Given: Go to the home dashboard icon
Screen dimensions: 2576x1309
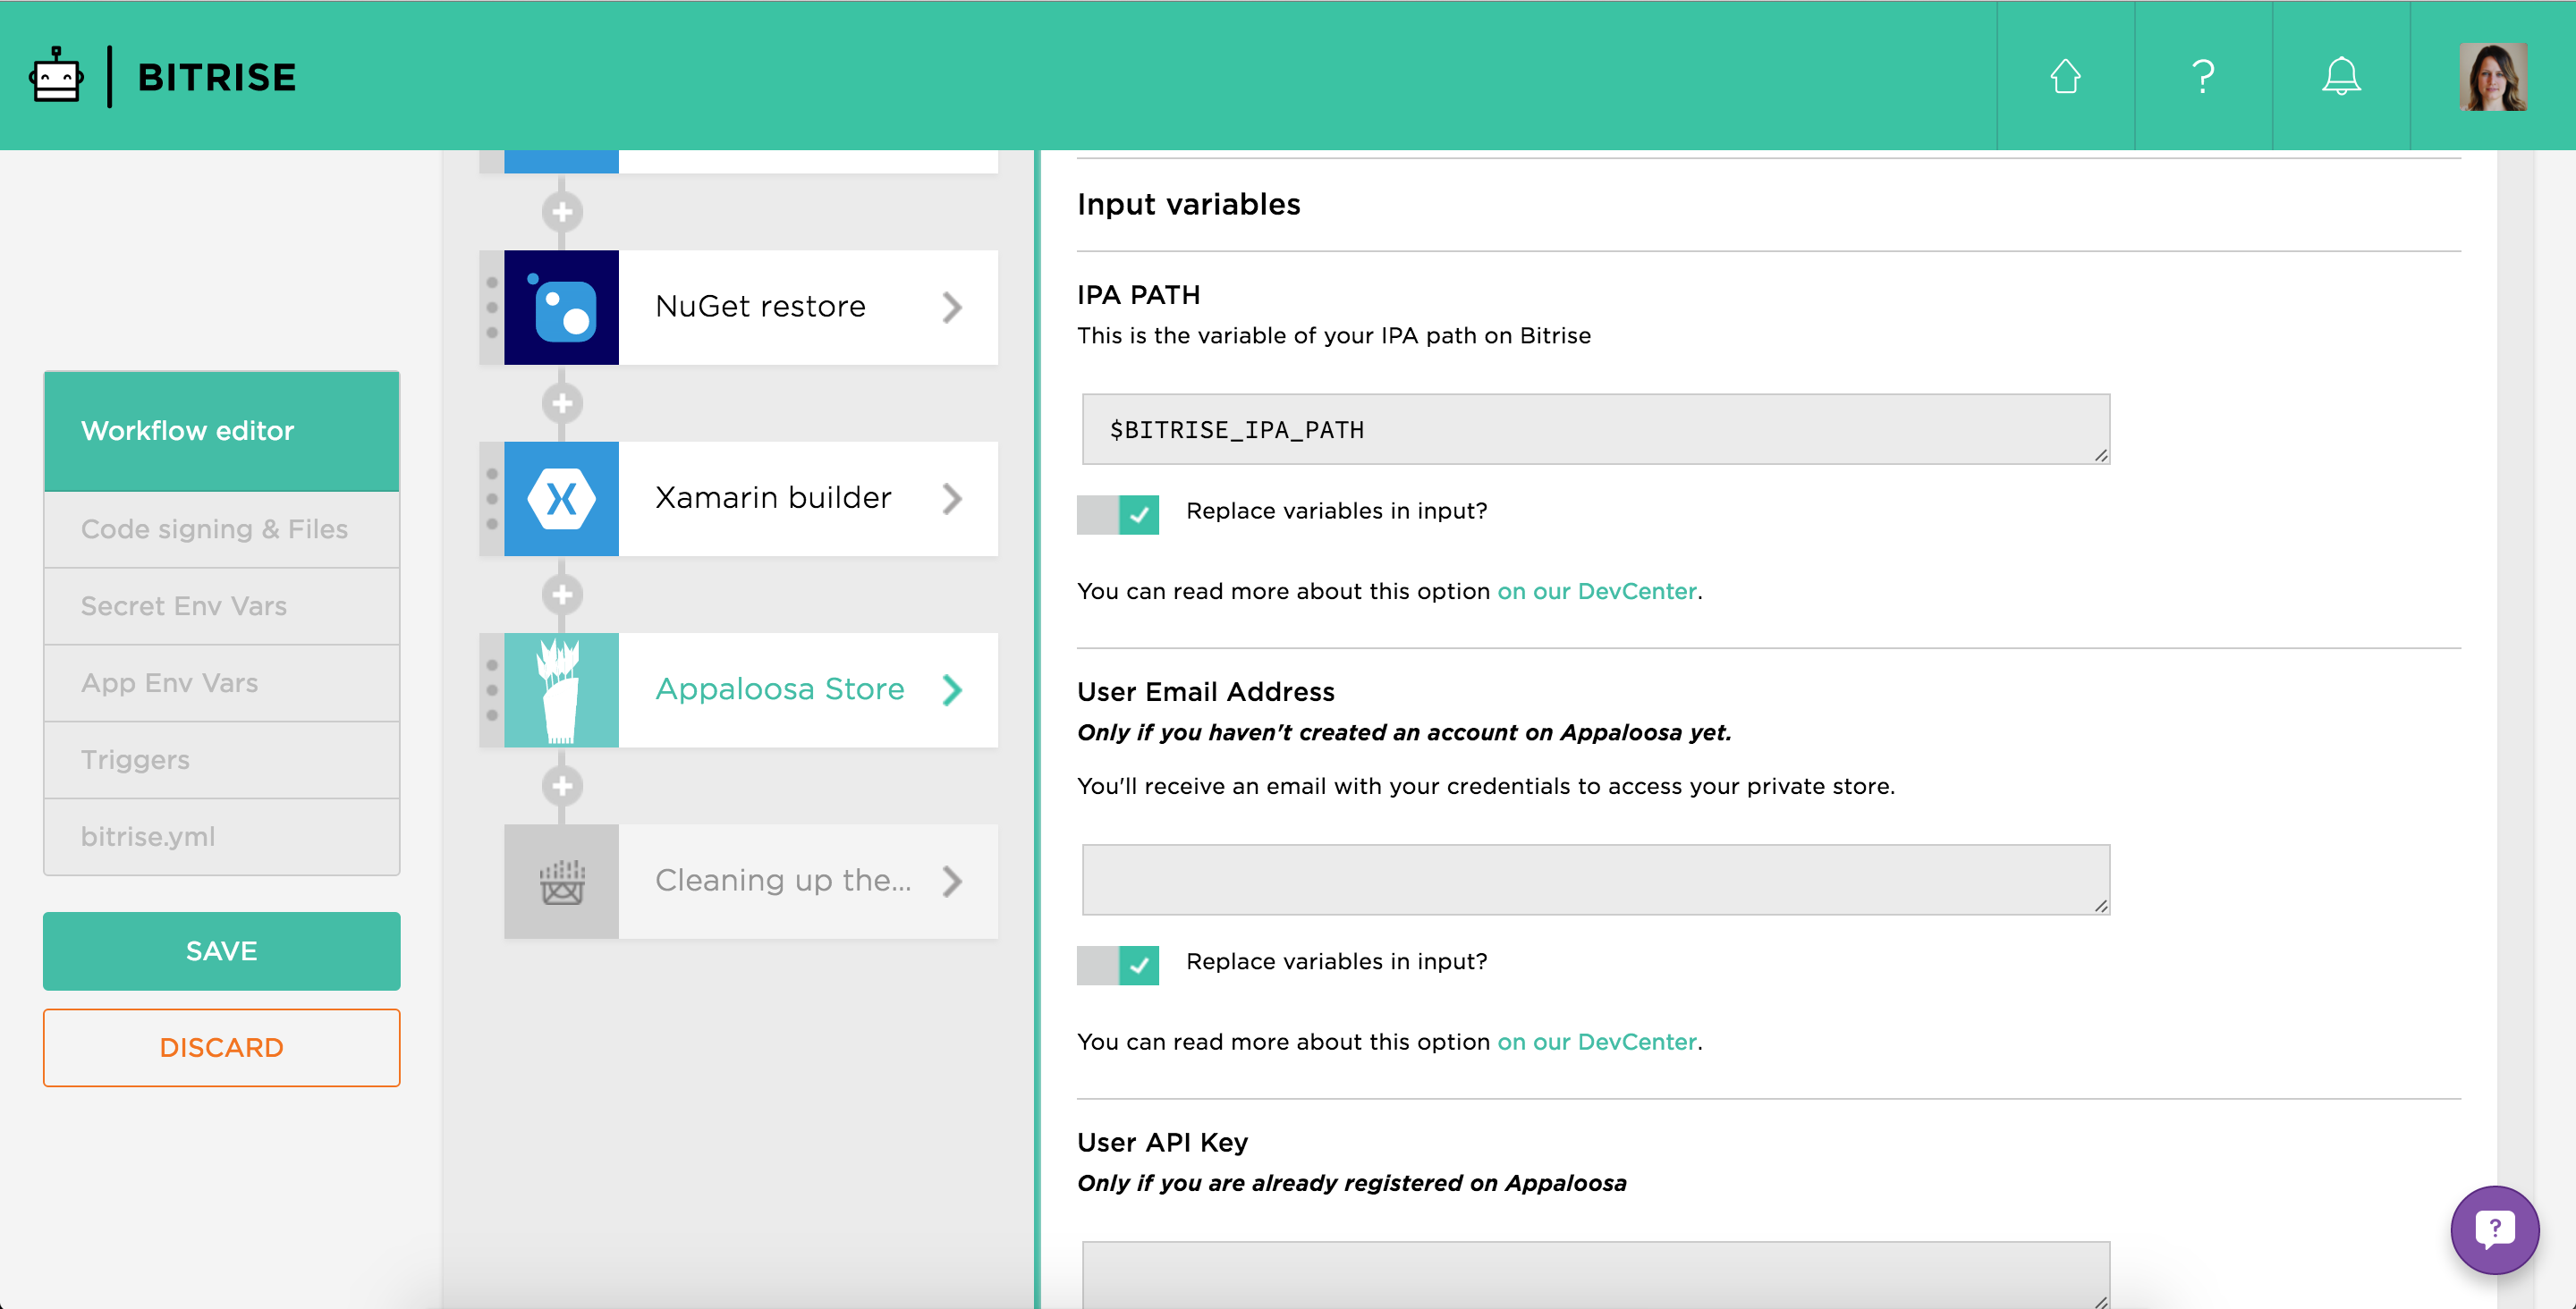Looking at the screenshot, I should (x=2065, y=76).
